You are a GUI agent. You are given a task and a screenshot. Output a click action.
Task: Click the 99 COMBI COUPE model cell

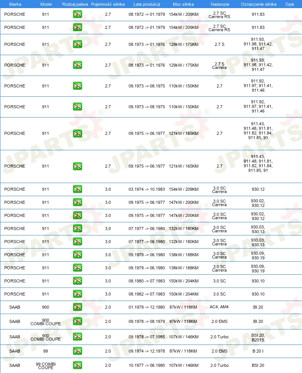[46, 366]
